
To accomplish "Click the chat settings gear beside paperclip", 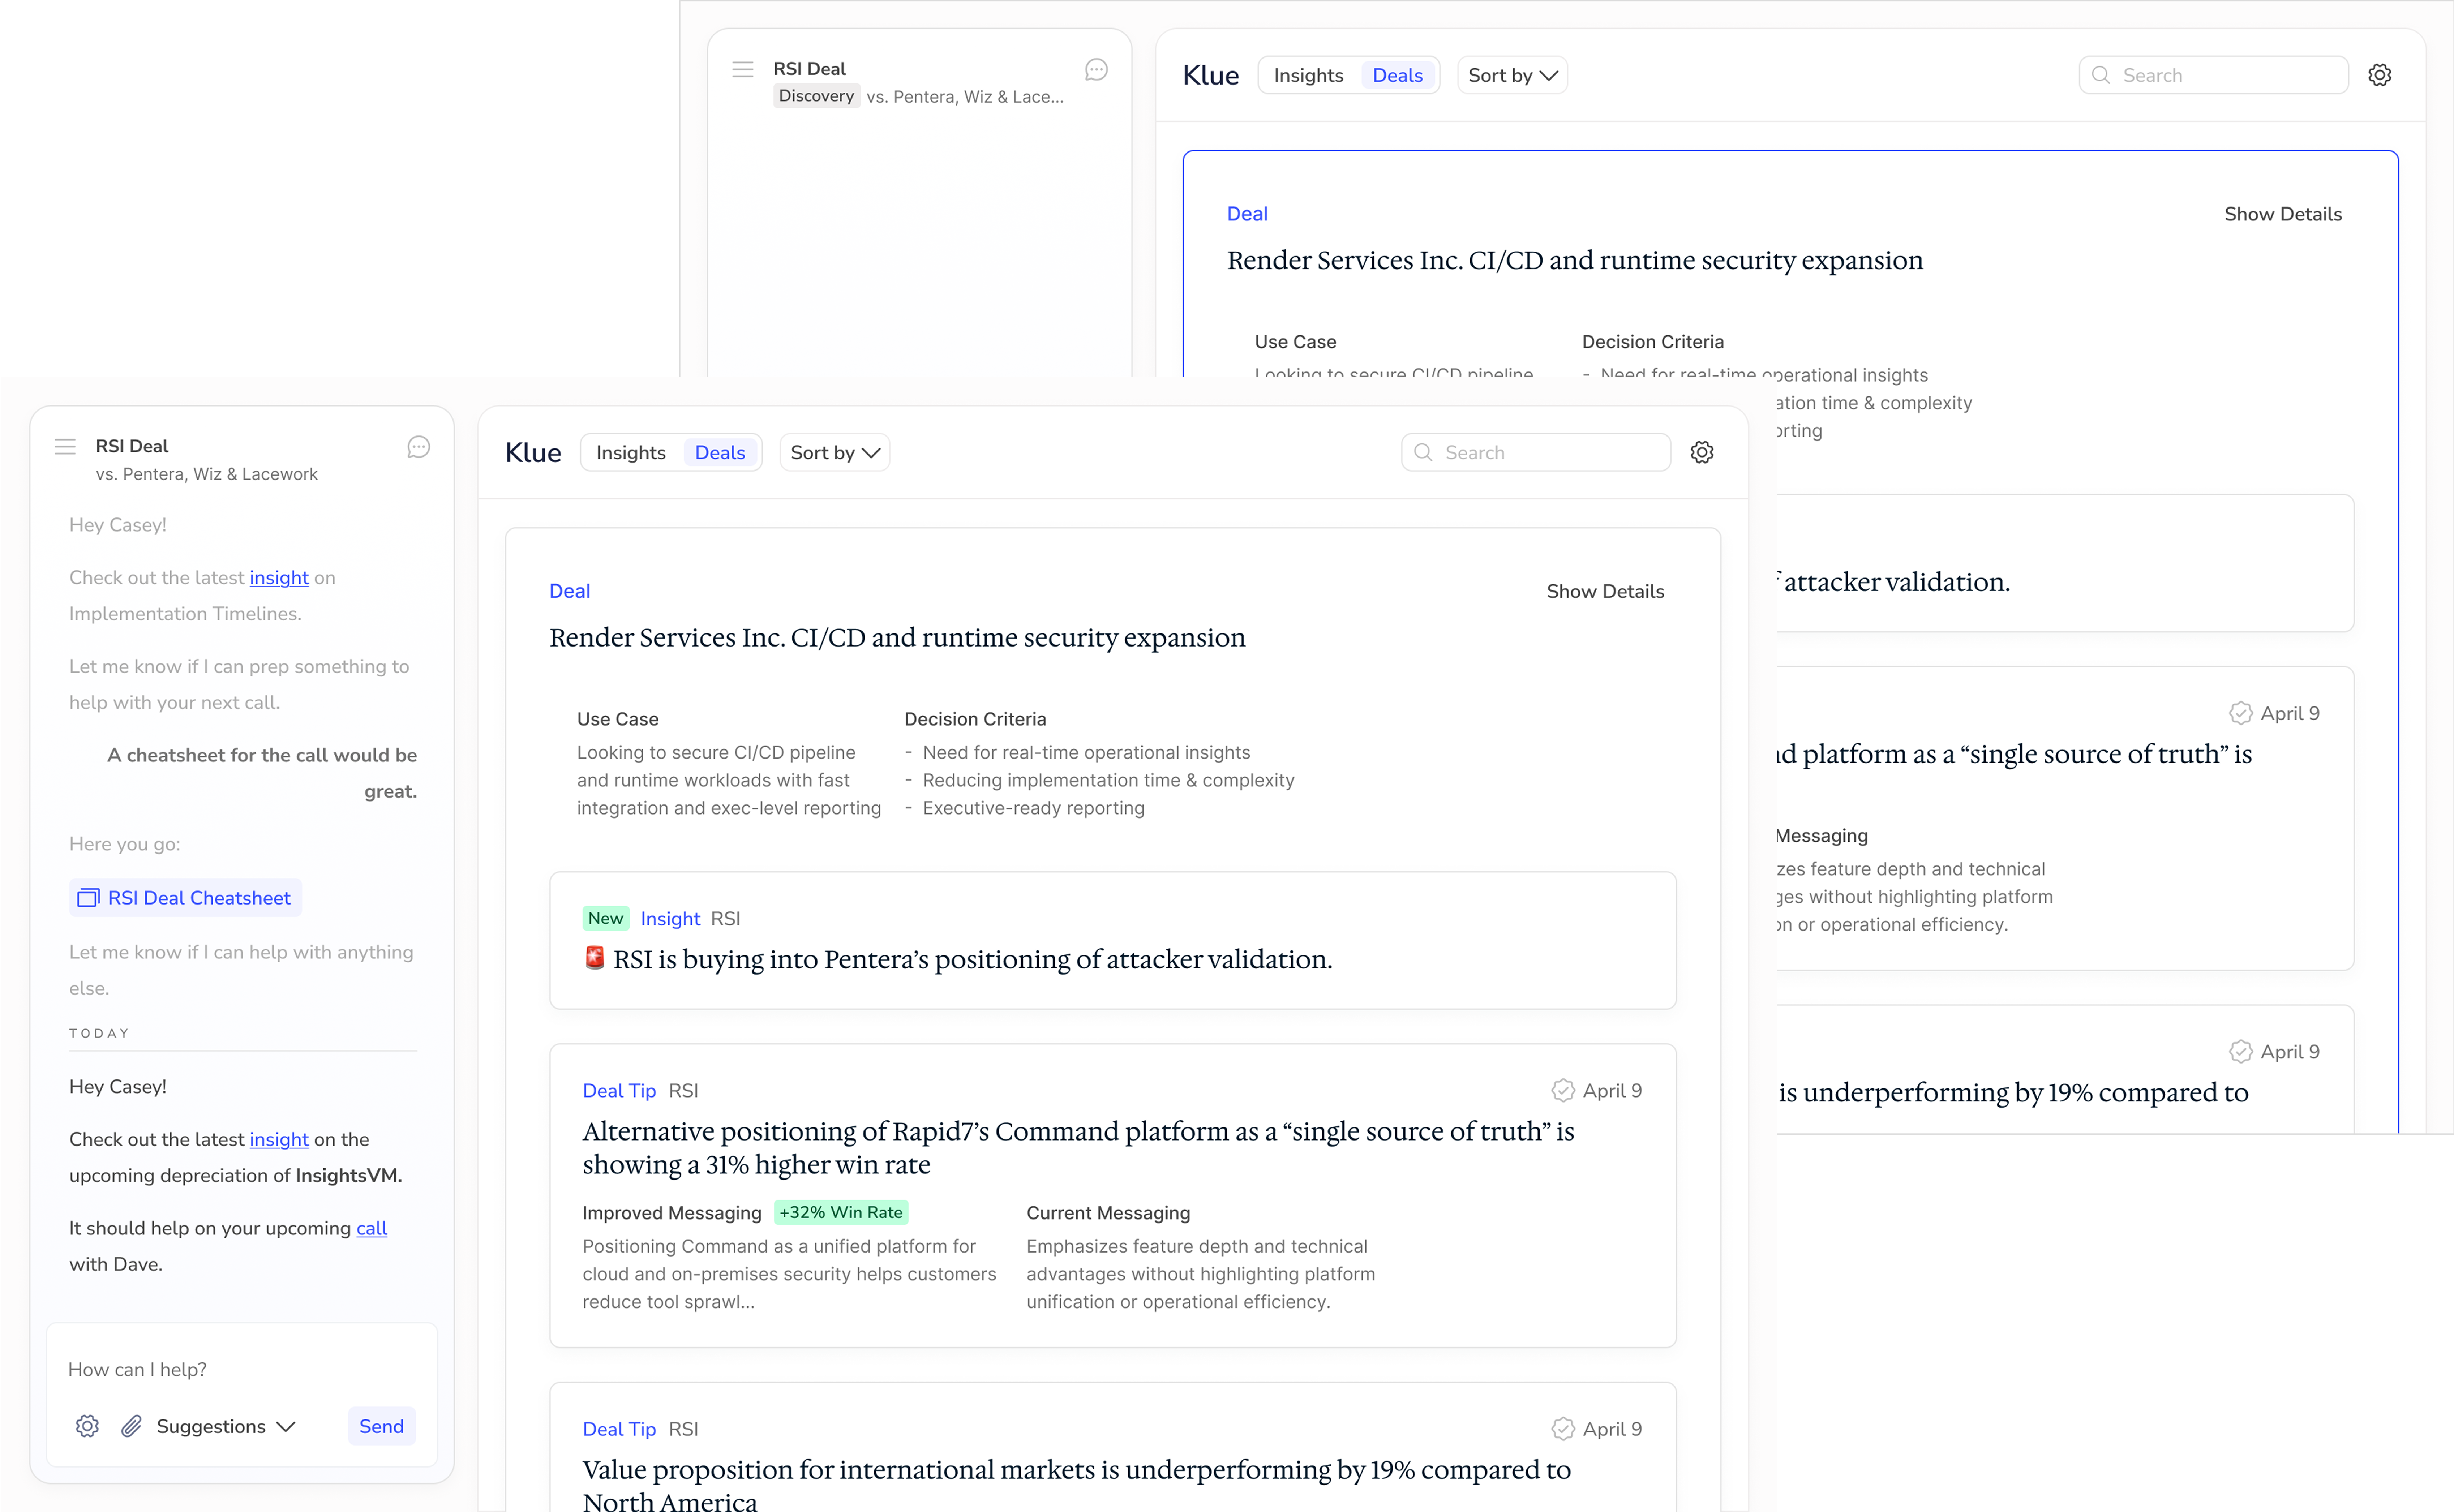I will pyautogui.click(x=87, y=1426).
